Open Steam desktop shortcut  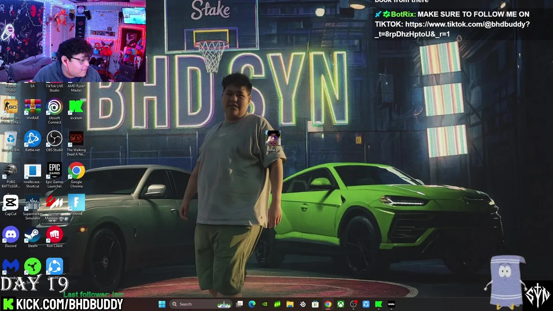[x=32, y=238]
